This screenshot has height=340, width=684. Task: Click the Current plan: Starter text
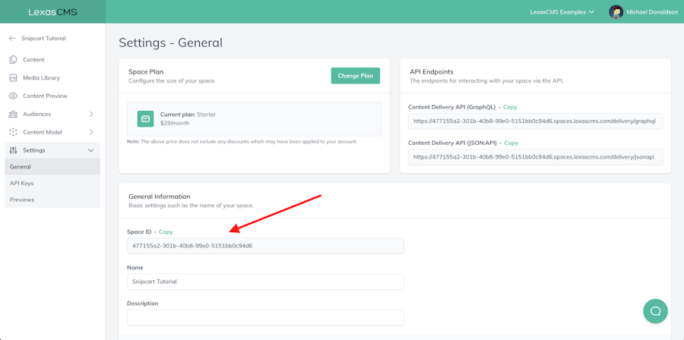point(188,115)
